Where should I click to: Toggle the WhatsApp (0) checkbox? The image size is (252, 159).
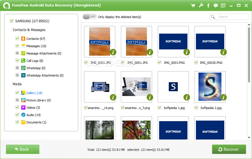click(x=17, y=68)
